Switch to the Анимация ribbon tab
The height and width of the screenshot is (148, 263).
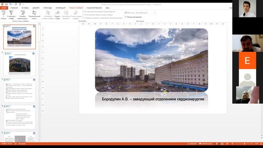[60, 8]
